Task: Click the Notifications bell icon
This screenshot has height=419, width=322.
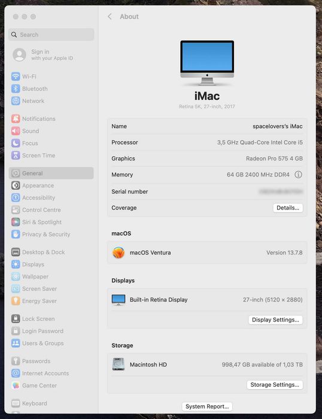Action: pos(16,119)
